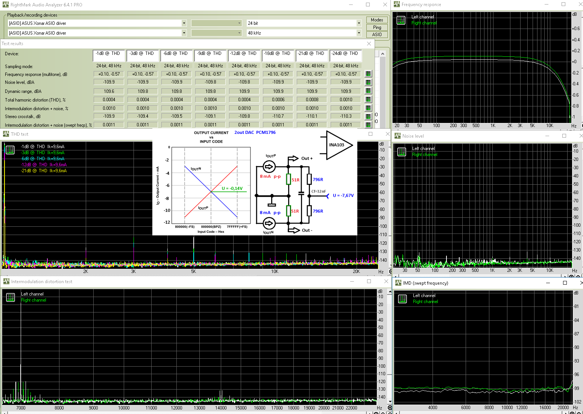Click legend icon in Frequency response window
583x414 pixels.
(401, 20)
